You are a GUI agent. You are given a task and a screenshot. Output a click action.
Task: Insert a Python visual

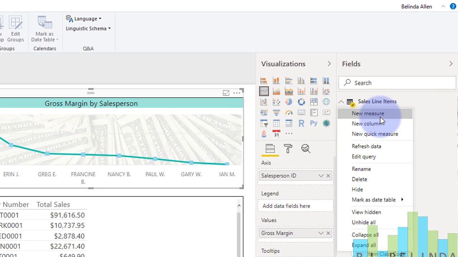click(x=314, y=124)
